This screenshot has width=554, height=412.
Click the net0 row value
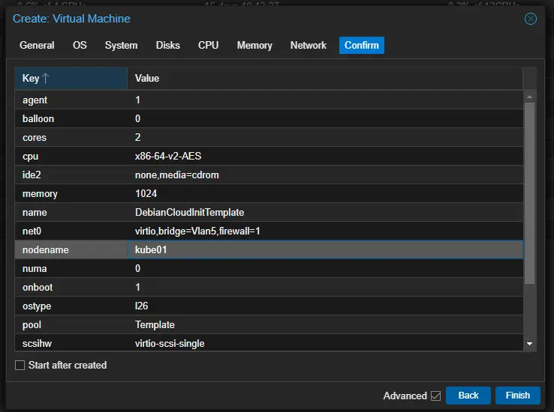pyautogui.click(x=197, y=231)
